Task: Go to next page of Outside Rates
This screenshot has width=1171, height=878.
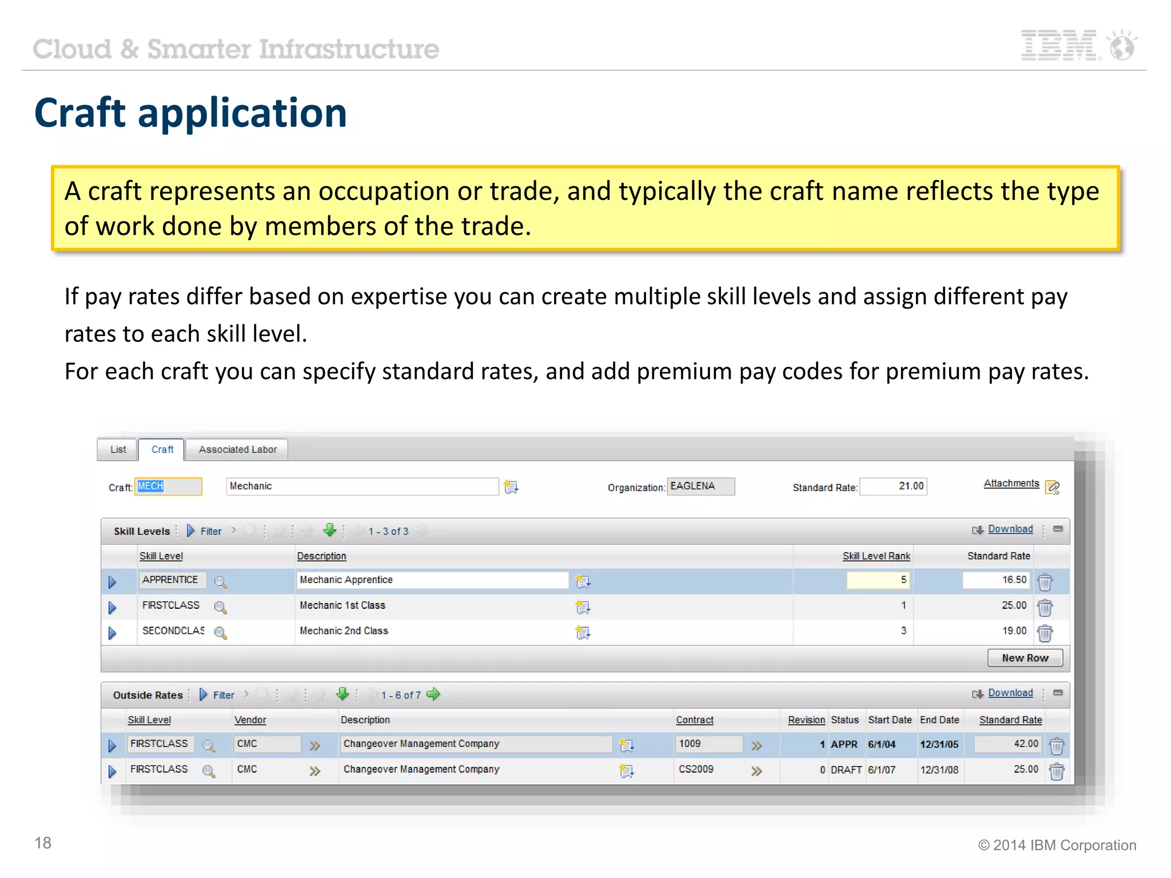Action: (433, 695)
